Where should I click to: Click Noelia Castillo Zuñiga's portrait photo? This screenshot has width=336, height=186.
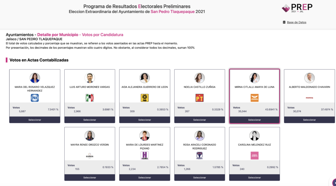point(199,78)
